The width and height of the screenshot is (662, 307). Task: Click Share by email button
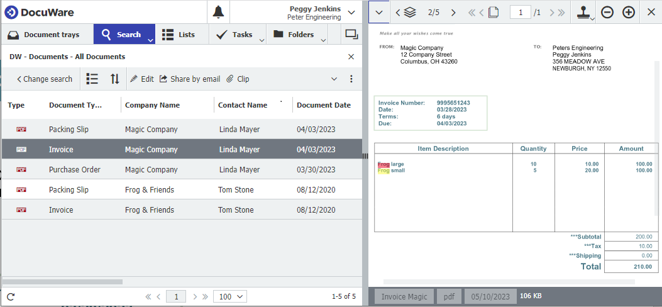pyautogui.click(x=189, y=79)
